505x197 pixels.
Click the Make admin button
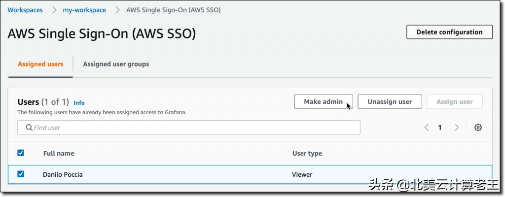323,101
